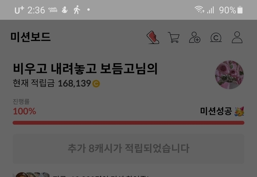Tap the battery icon showing 90%
This screenshot has height=177, width=257.
click(240, 10)
